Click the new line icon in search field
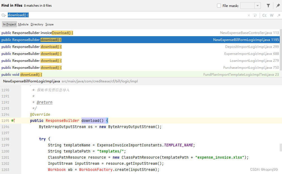The height and width of the screenshot is (174, 282). point(255,15)
